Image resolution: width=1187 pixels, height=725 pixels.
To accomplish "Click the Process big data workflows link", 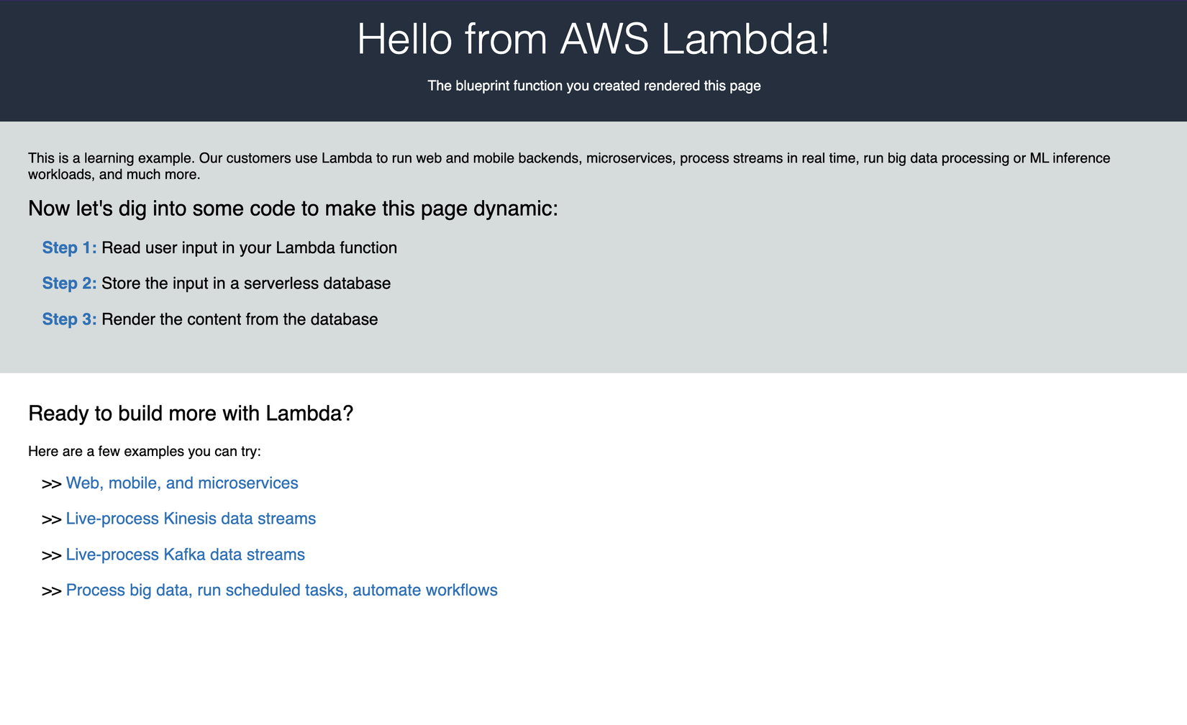I will [x=281, y=590].
